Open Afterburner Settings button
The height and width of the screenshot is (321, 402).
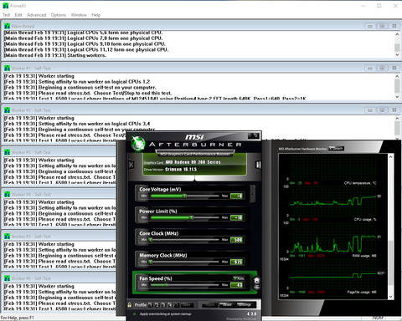coord(244,305)
